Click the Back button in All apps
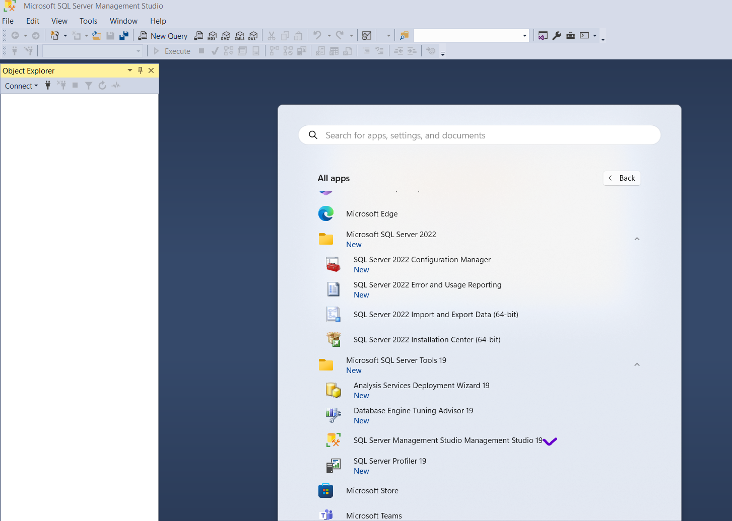 pos(622,178)
